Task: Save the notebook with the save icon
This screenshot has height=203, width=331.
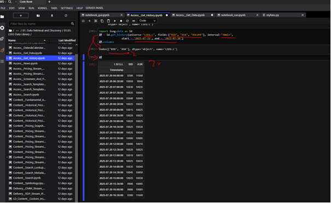Action: click(x=83, y=21)
